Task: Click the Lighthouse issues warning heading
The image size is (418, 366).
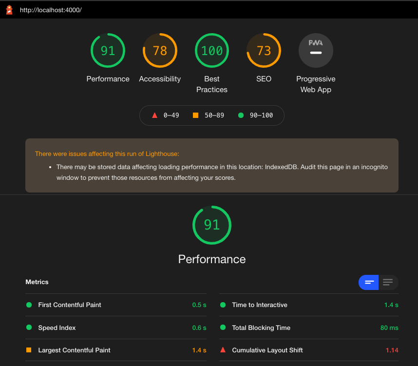Action: (107, 154)
